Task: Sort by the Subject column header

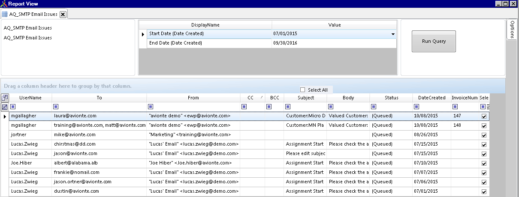Action: (x=305, y=98)
